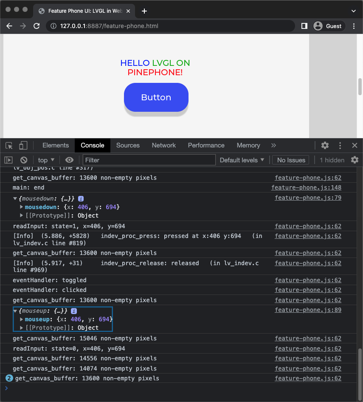This screenshot has height=402, width=363.
Task: Open console settings gear beside hidden count
Action: (x=355, y=160)
